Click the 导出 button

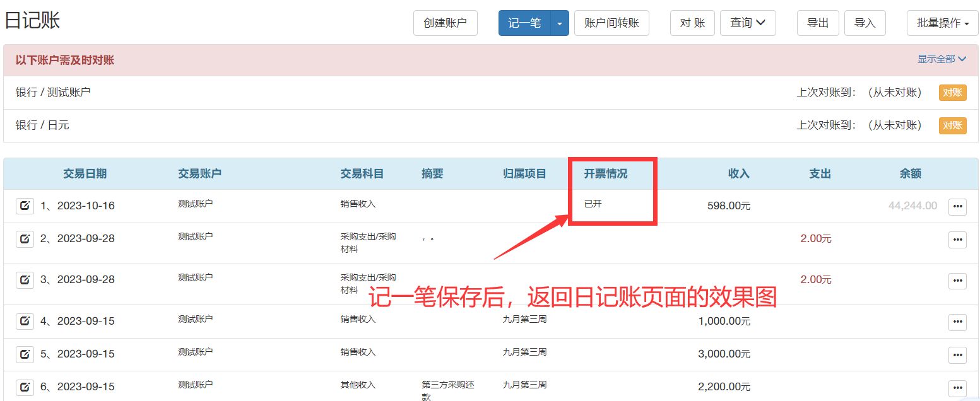[818, 23]
